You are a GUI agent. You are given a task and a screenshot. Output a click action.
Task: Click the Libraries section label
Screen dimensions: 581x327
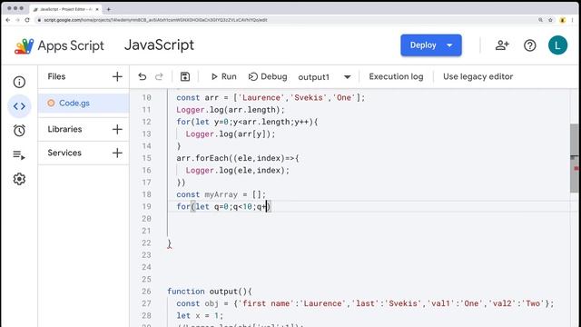(64, 129)
